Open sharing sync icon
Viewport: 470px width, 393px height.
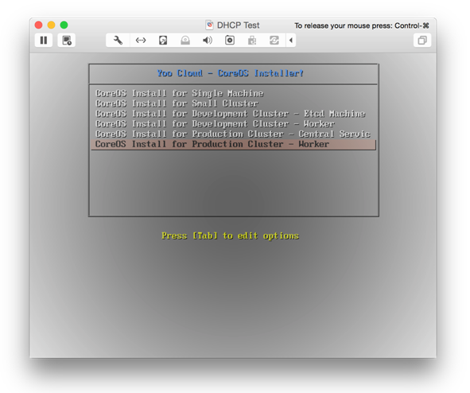click(274, 40)
